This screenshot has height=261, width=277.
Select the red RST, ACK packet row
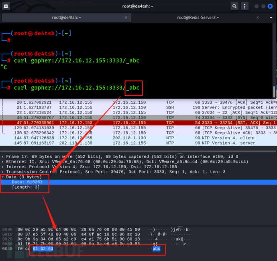tap(120, 122)
